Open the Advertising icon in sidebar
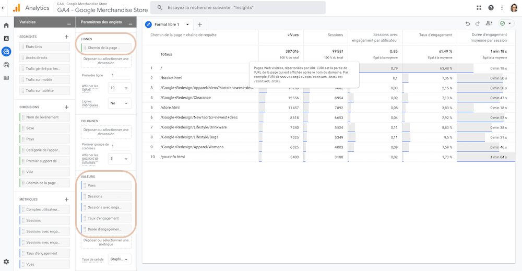Viewport: 522px width, 271px height. pyautogui.click(x=6, y=65)
